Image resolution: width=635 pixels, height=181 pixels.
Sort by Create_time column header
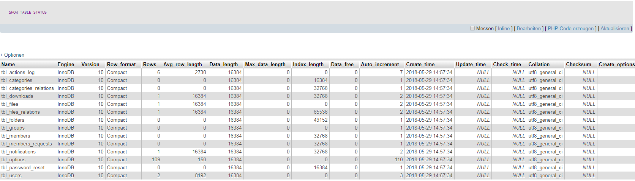tap(420, 64)
